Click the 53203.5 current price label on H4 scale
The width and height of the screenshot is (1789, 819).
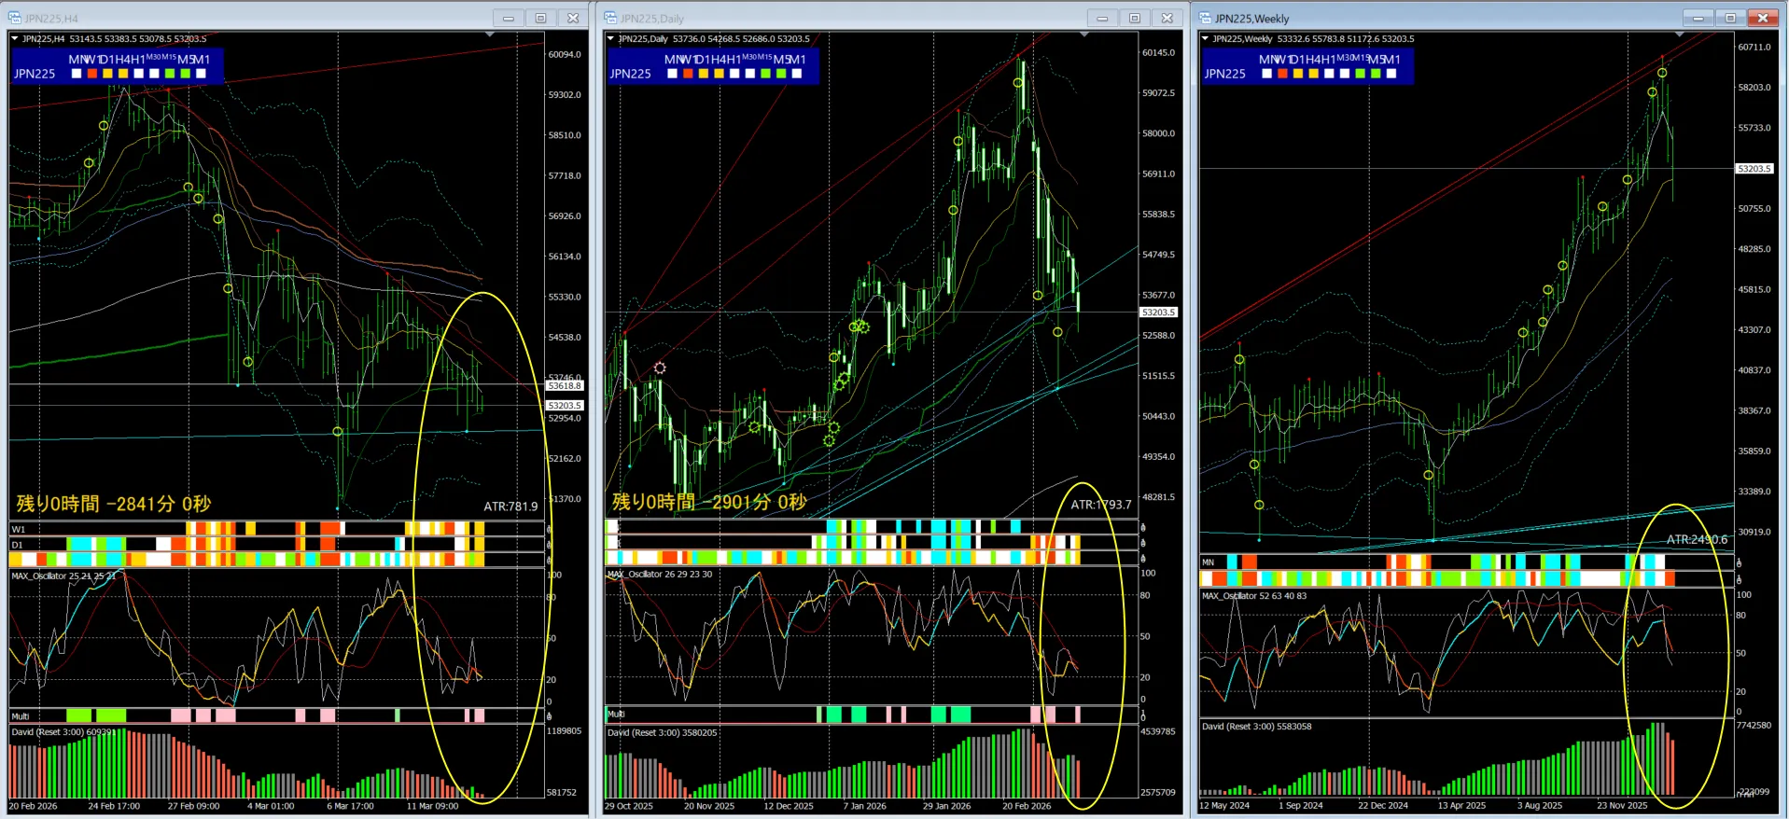click(565, 406)
